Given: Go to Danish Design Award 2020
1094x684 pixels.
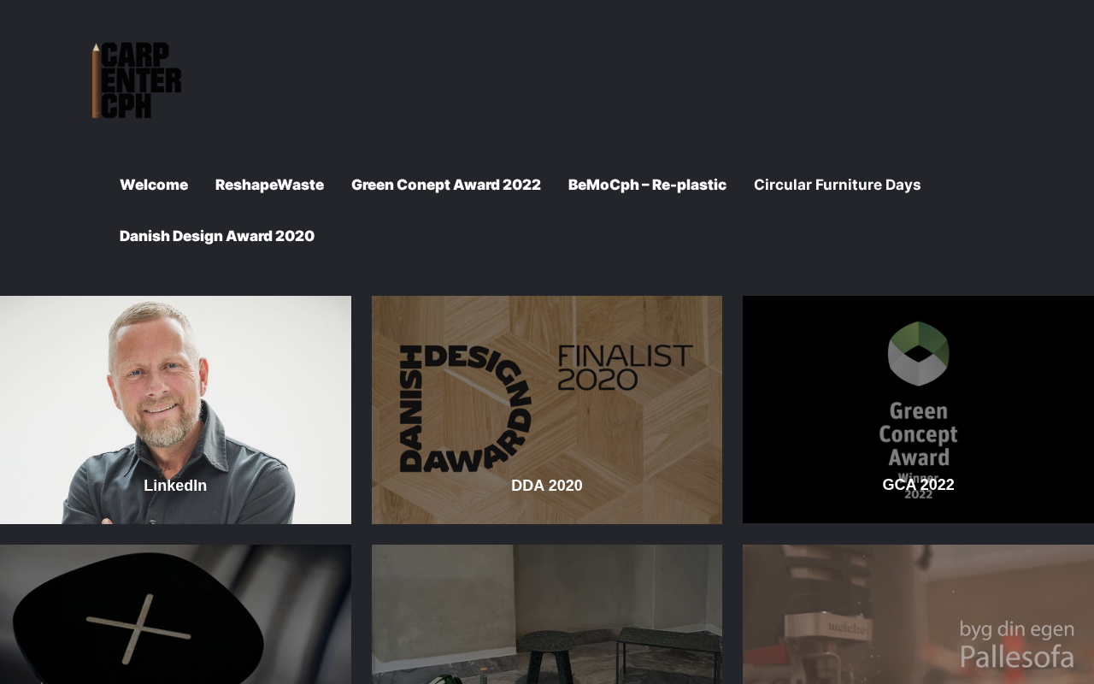Looking at the screenshot, I should tap(217, 236).
